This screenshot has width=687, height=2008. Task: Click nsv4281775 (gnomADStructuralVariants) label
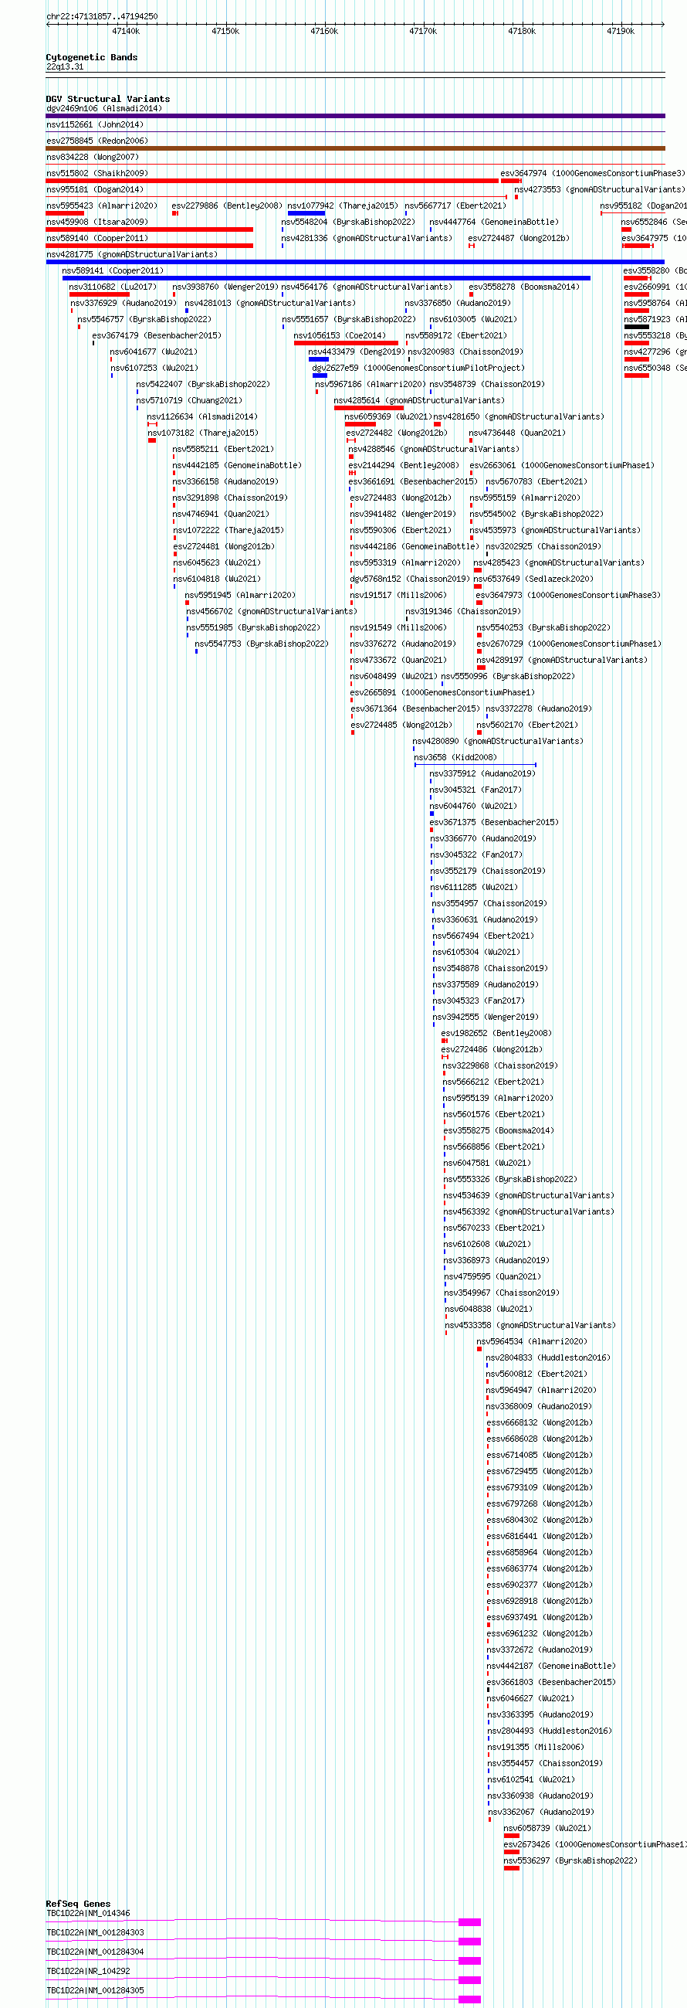tap(132, 256)
